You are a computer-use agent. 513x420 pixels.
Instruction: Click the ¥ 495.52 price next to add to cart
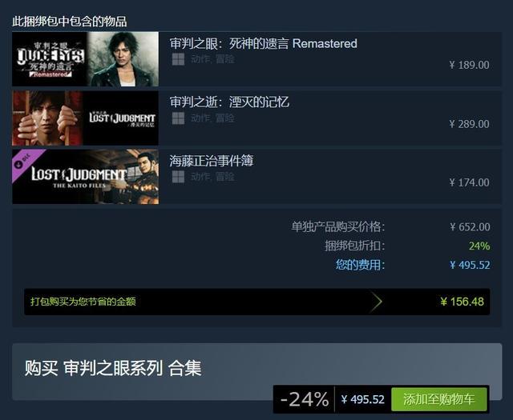pyautogui.click(x=363, y=399)
